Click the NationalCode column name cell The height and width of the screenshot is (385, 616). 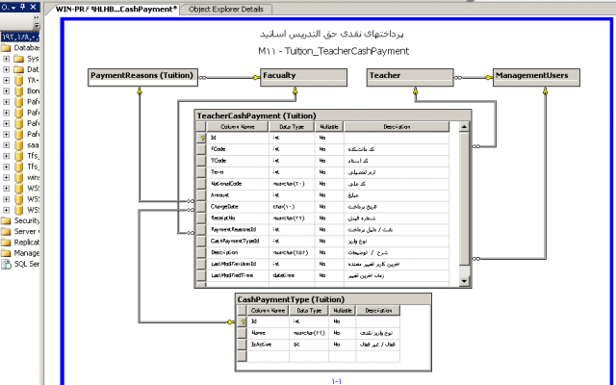click(x=238, y=184)
